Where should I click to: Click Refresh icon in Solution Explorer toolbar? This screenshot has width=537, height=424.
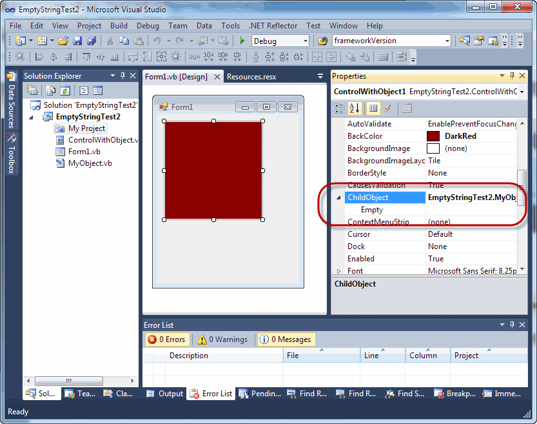65,91
